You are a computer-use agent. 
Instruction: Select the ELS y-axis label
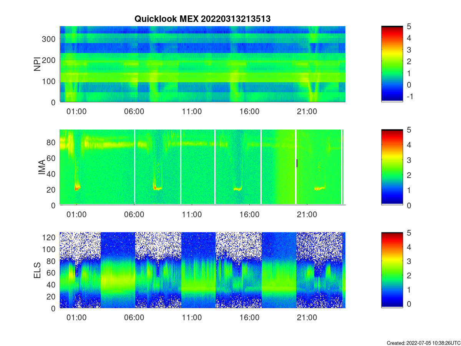click(38, 271)
